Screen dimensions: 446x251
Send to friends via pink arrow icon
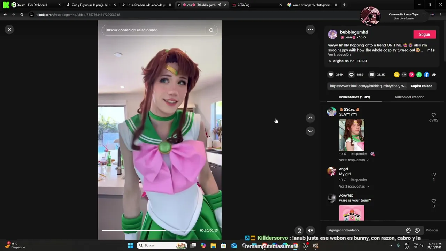pyautogui.click(x=412, y=75)
